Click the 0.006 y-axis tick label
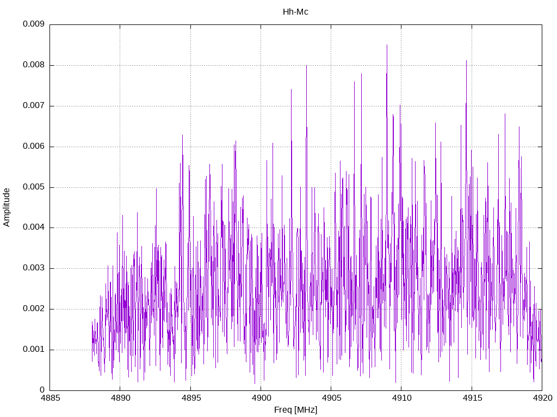The image size is (557, 417). (34, 147)
